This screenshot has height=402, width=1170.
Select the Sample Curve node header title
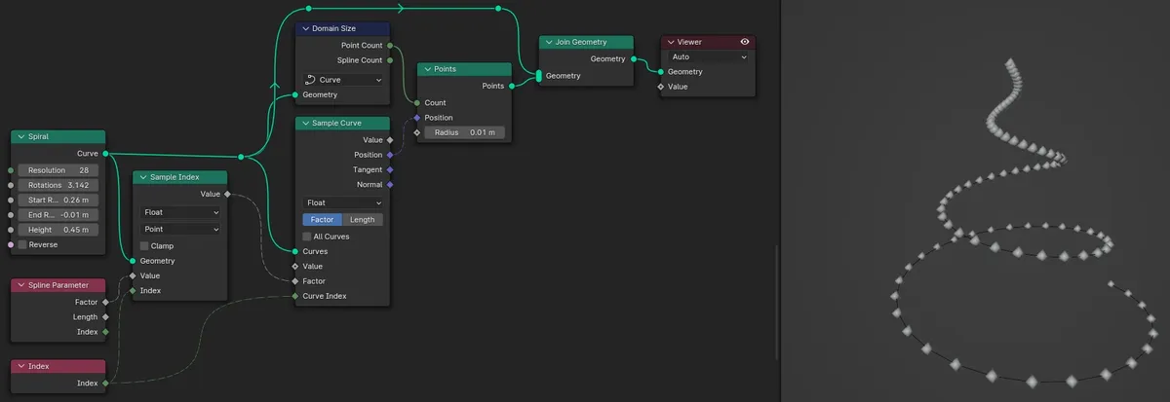pos(336,124)
